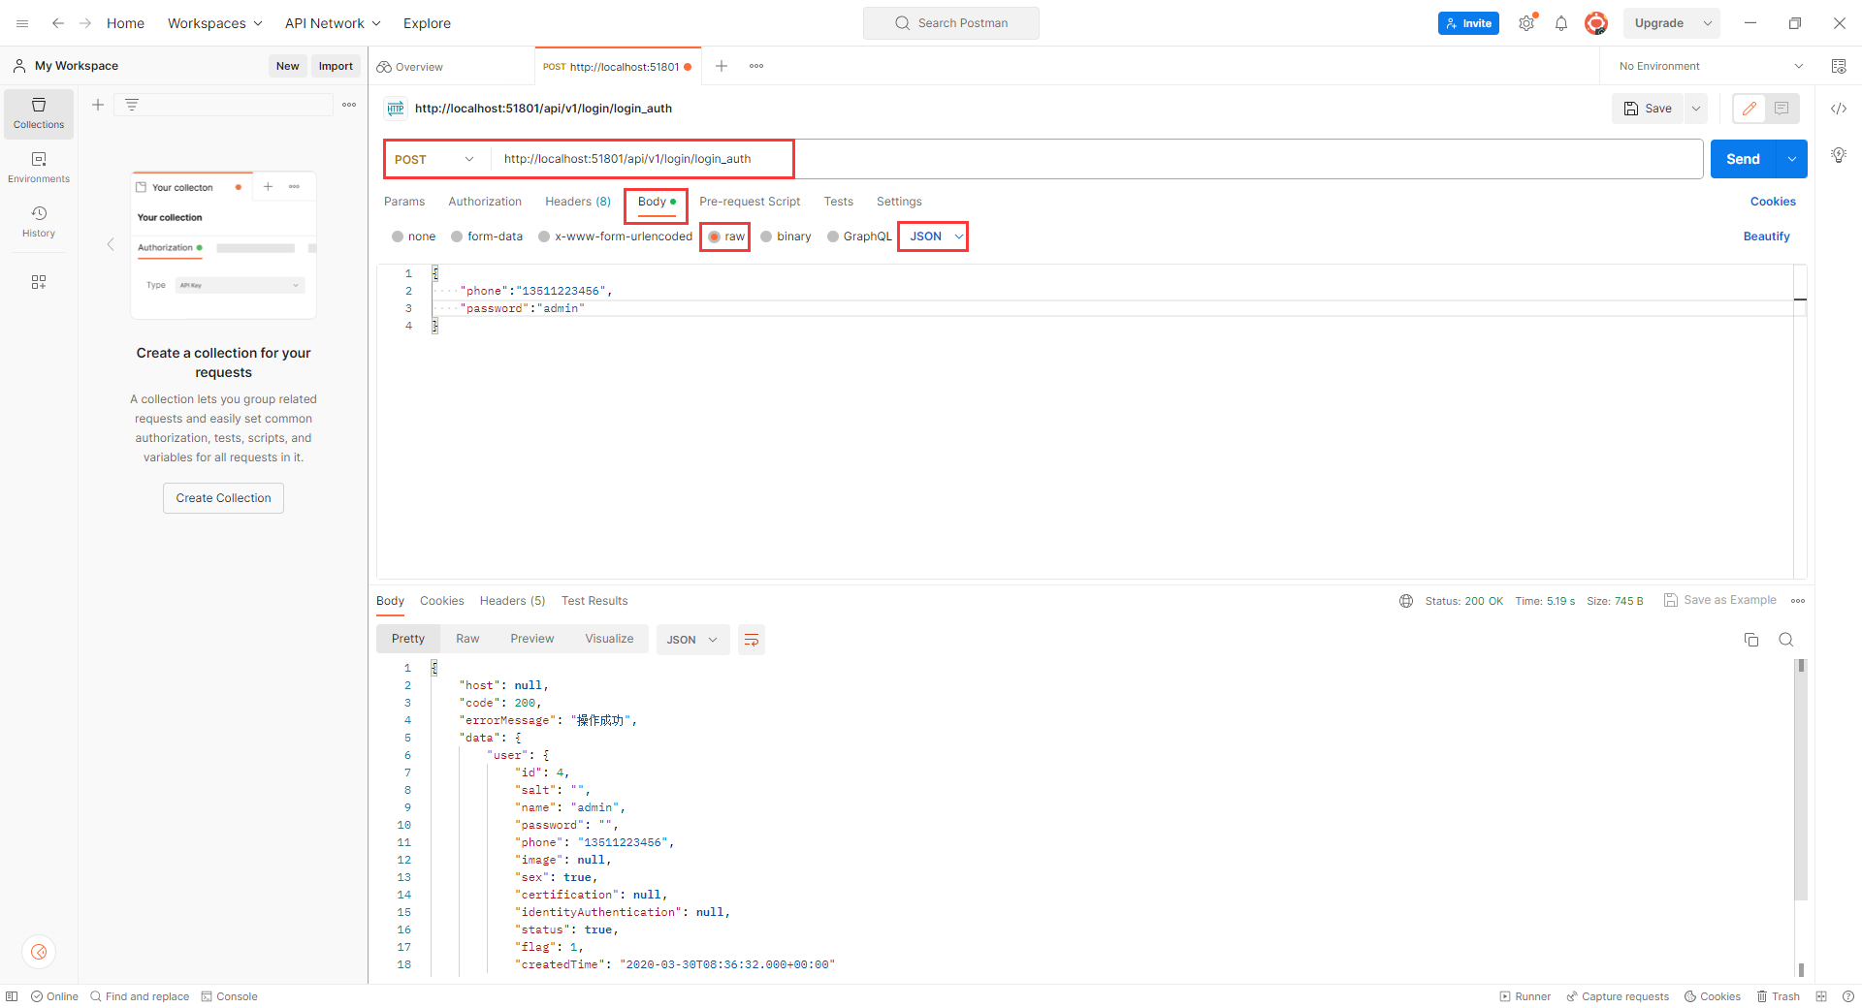The height and width of the screenshot is (1008, 1862).
Task: Open the JSON body format dropdown
Action: coord(935,236)
